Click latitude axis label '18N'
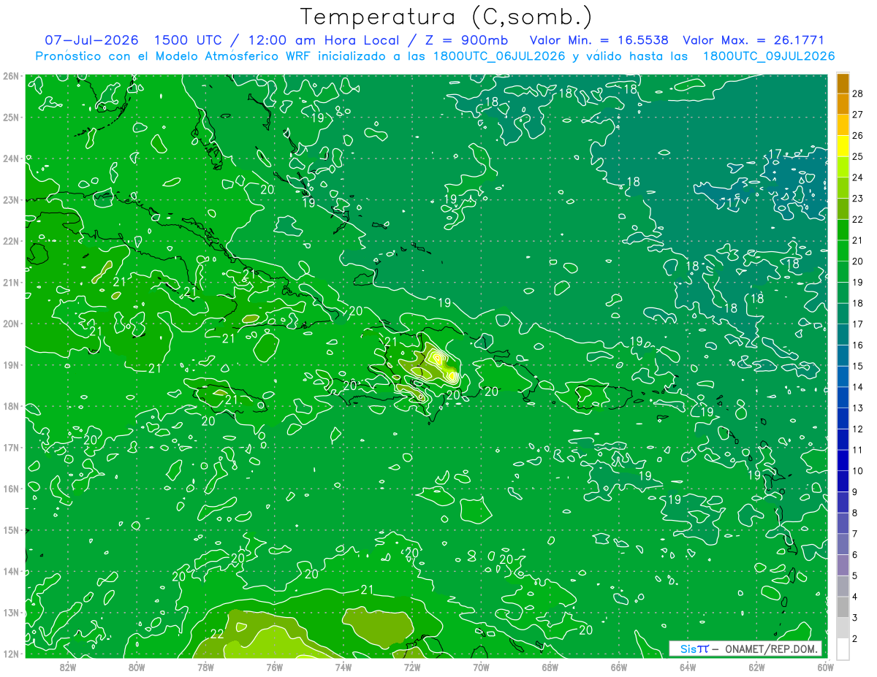Image resolution: width=877 pixels, height=677 pixels. [12, 406]
